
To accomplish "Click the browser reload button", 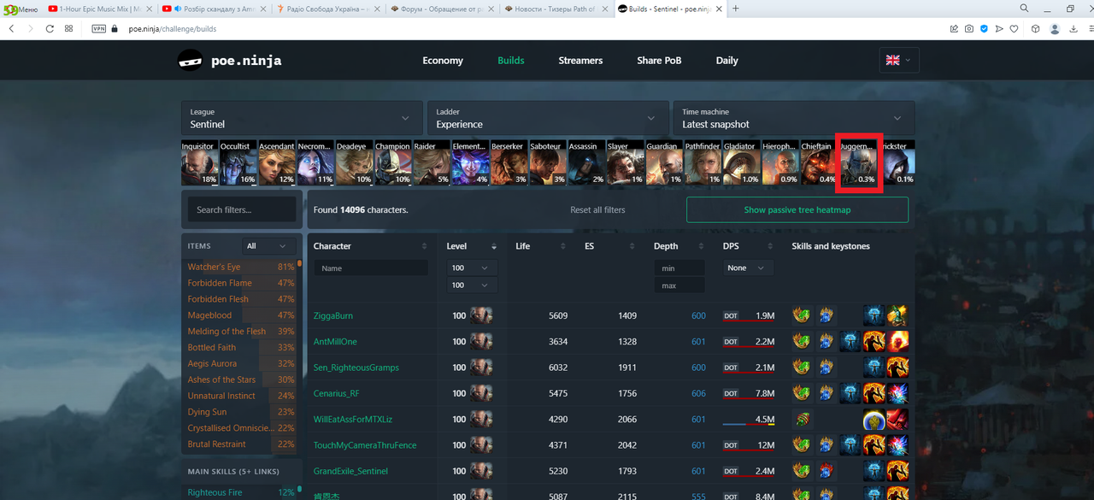I will coord(50,28).
